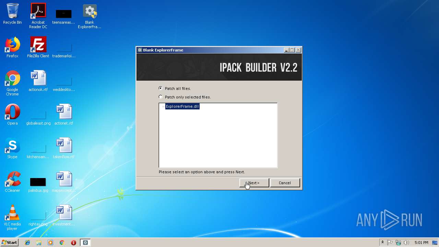Open the mapsexcept document icon

(x=63, y=182)
